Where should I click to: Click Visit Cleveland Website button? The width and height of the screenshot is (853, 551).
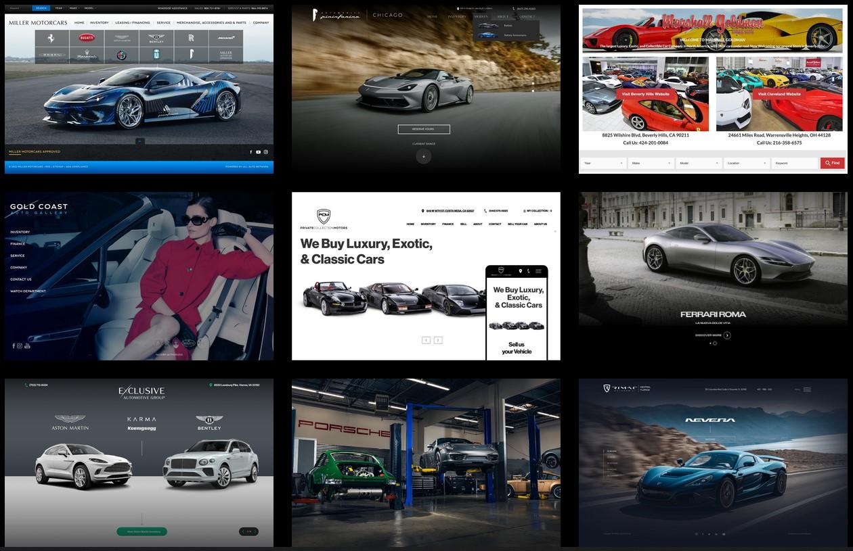click(779, 94)
